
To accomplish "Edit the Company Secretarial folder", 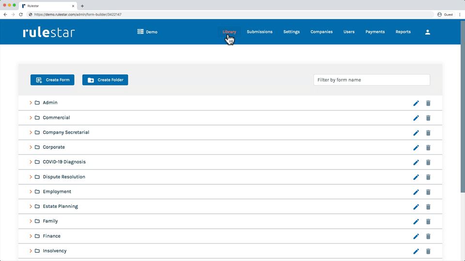I will pyautogui.click(x=416, y=133).
